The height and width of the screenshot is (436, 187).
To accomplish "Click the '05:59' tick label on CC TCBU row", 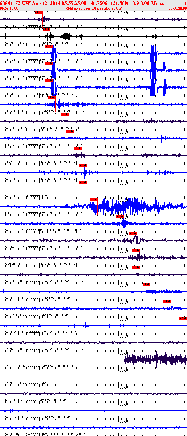I will coord(124,353).
